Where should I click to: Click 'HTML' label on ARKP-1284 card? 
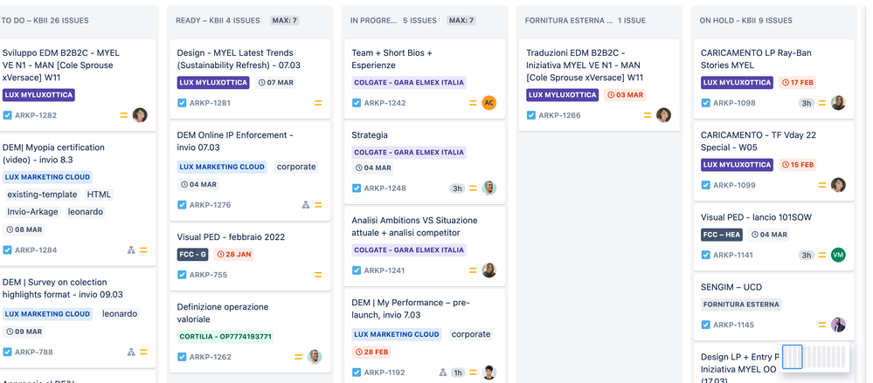point(99,195)
